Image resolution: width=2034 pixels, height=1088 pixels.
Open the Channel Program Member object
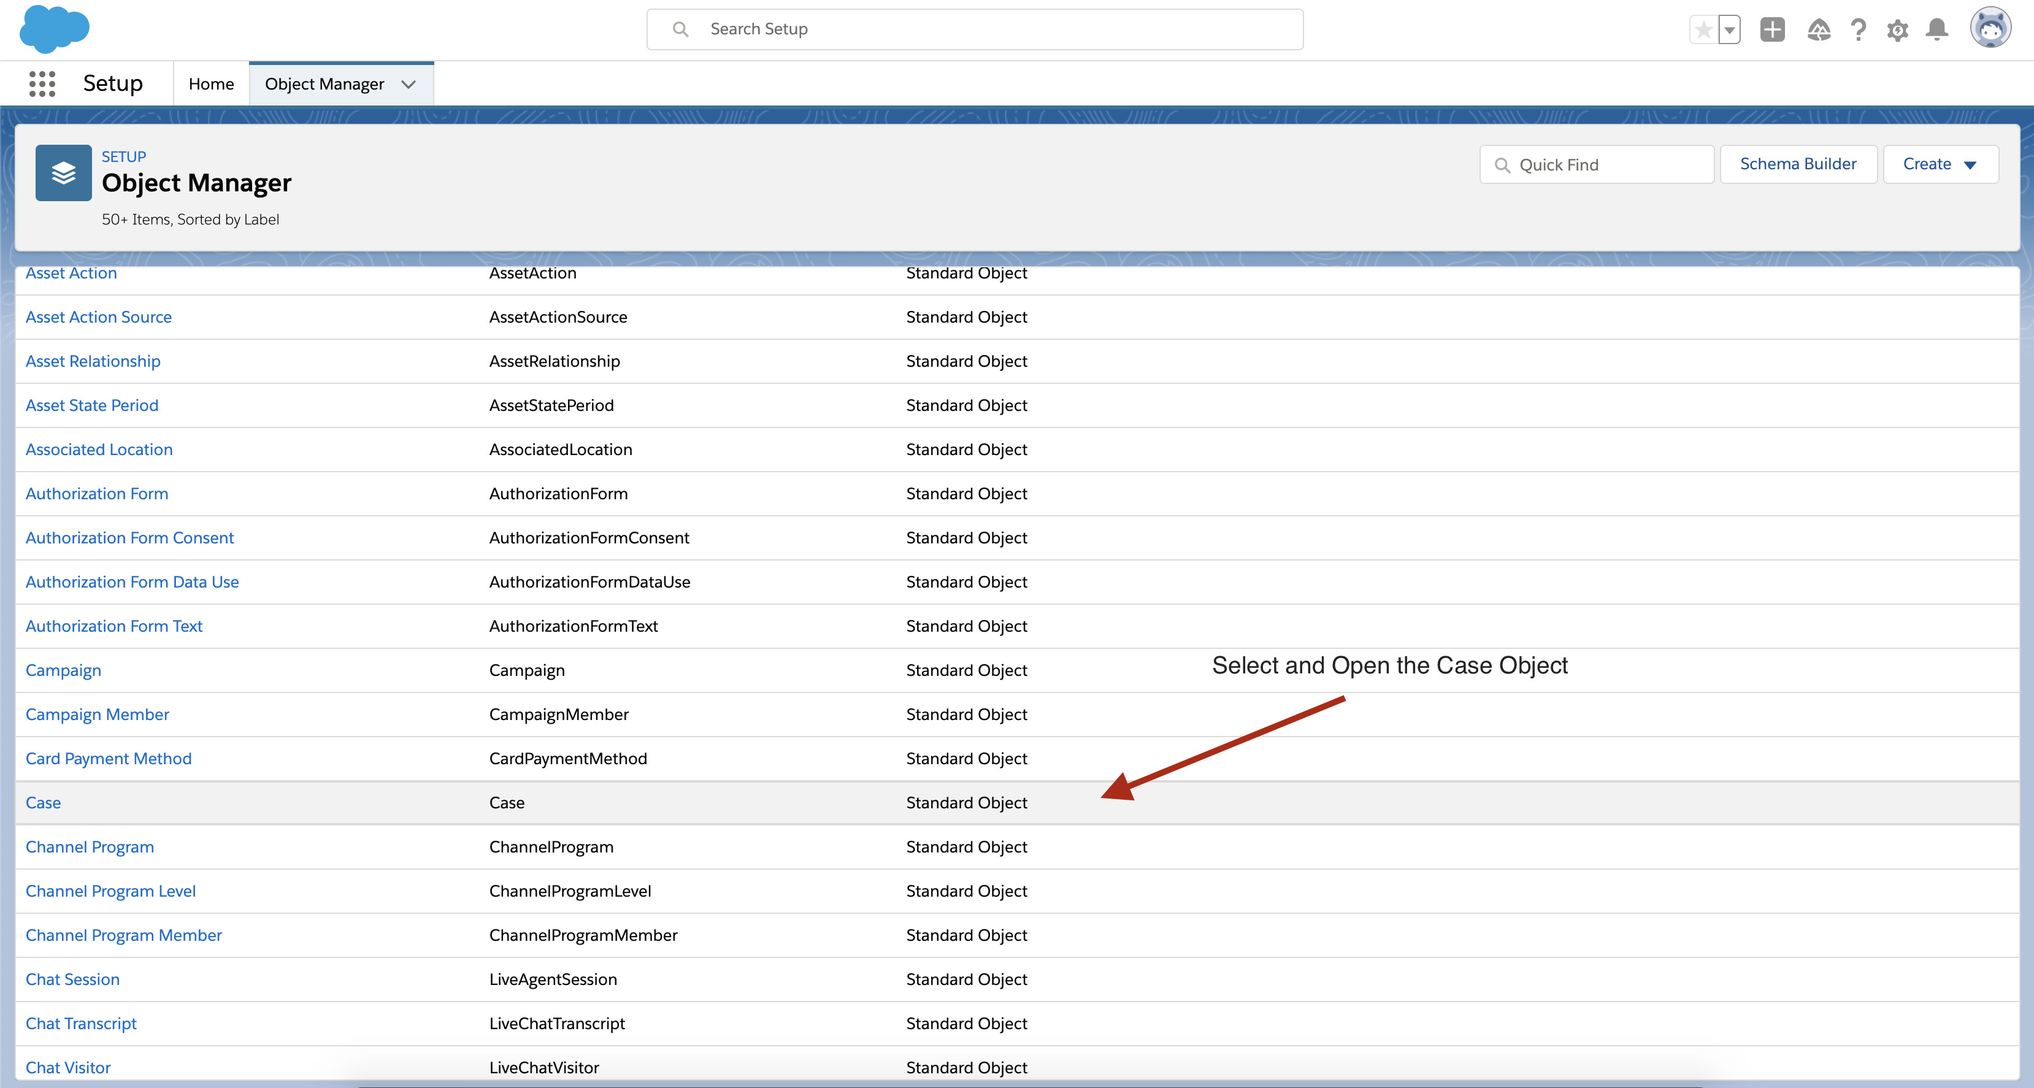123,936
